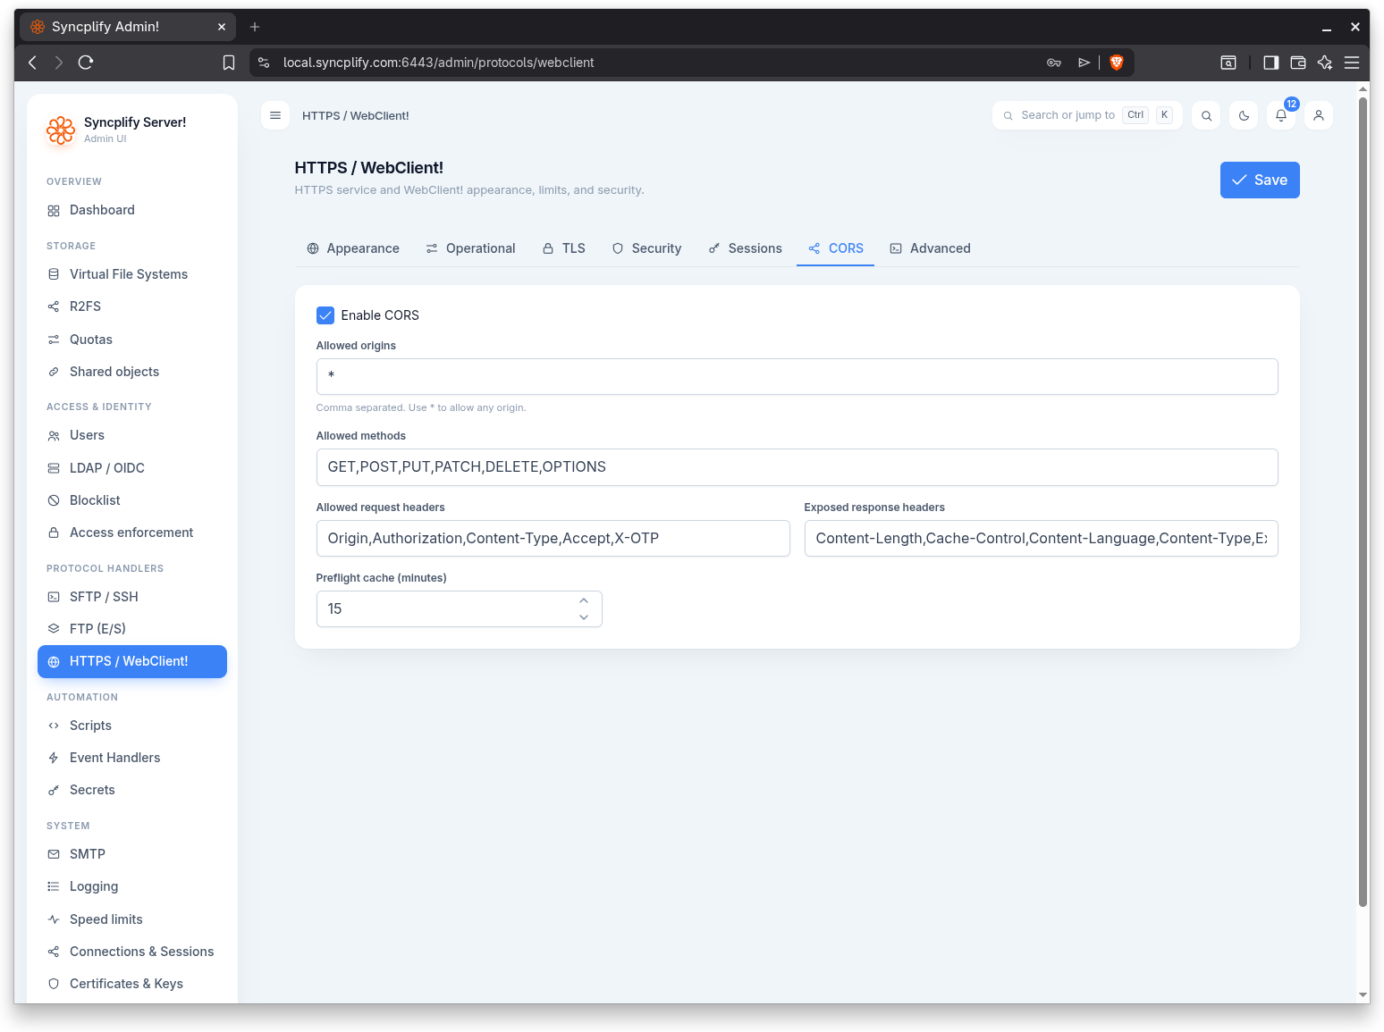
Task: Click the magnifier search button
Action: (x=1206, y=115)
